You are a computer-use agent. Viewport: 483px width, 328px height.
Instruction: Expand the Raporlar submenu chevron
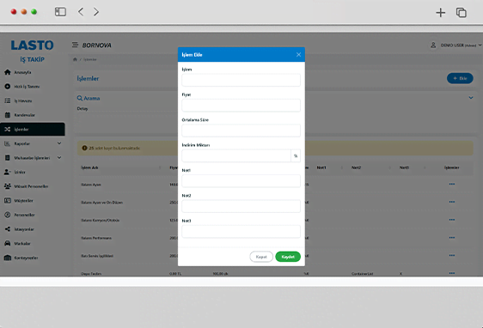click(x=59, y=143)
